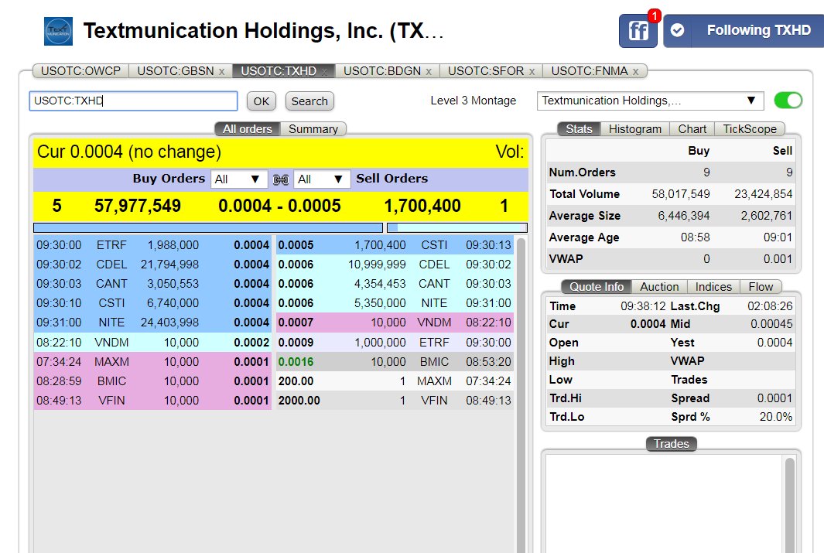Click the VFIN buy order at 0.0001

pyautogui.click(x=152, y=401)
